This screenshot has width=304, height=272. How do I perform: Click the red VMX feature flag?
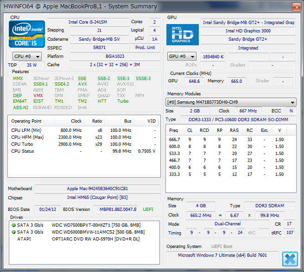pyautogui.click(x=38, y=96)
